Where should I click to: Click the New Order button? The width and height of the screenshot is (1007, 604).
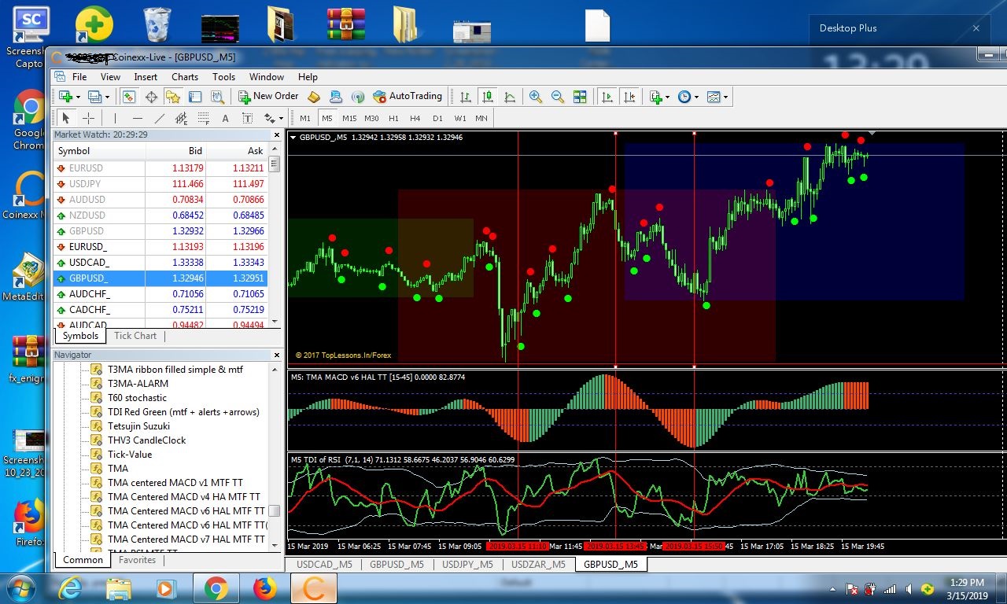tap(268, 96)
